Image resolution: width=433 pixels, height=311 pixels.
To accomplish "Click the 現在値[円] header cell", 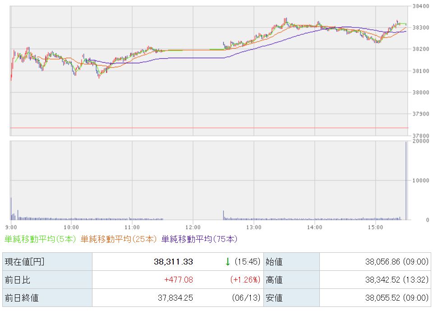I will tap(47, 261).
